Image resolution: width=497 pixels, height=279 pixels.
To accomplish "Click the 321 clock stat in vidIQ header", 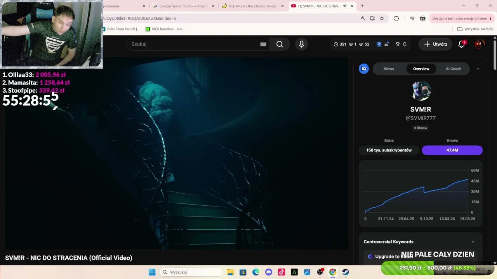I will click(x=340, y=44).
